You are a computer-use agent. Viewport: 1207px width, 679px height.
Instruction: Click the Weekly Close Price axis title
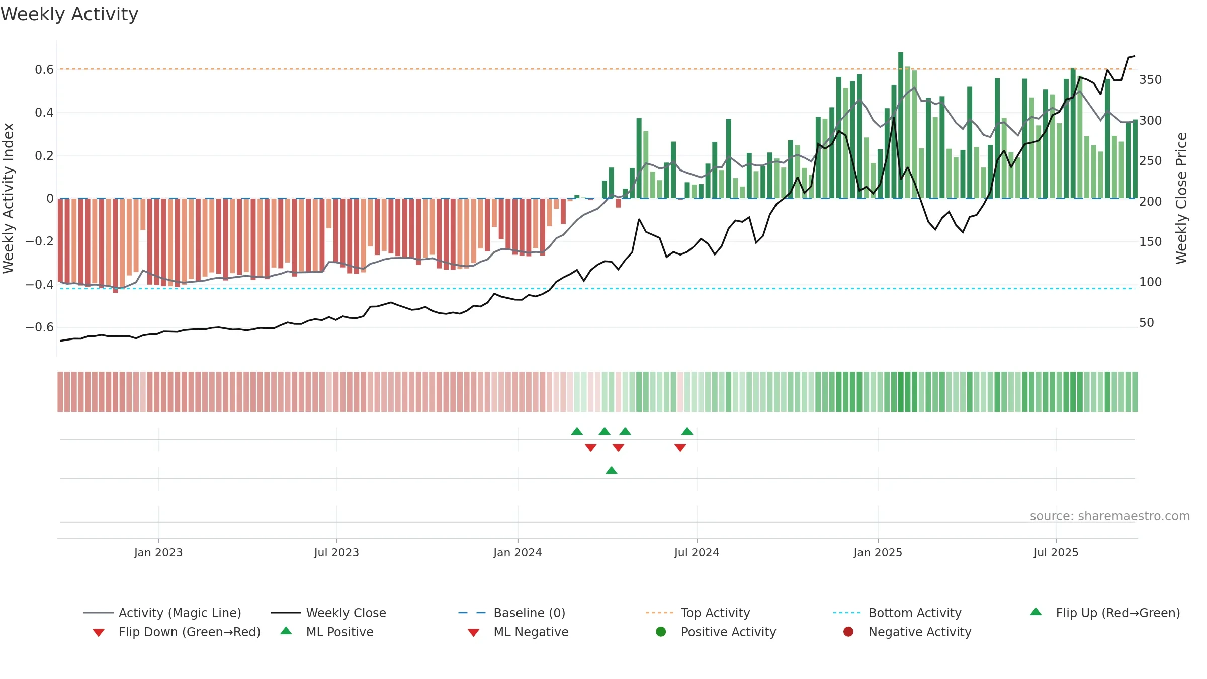(1181, 198)
